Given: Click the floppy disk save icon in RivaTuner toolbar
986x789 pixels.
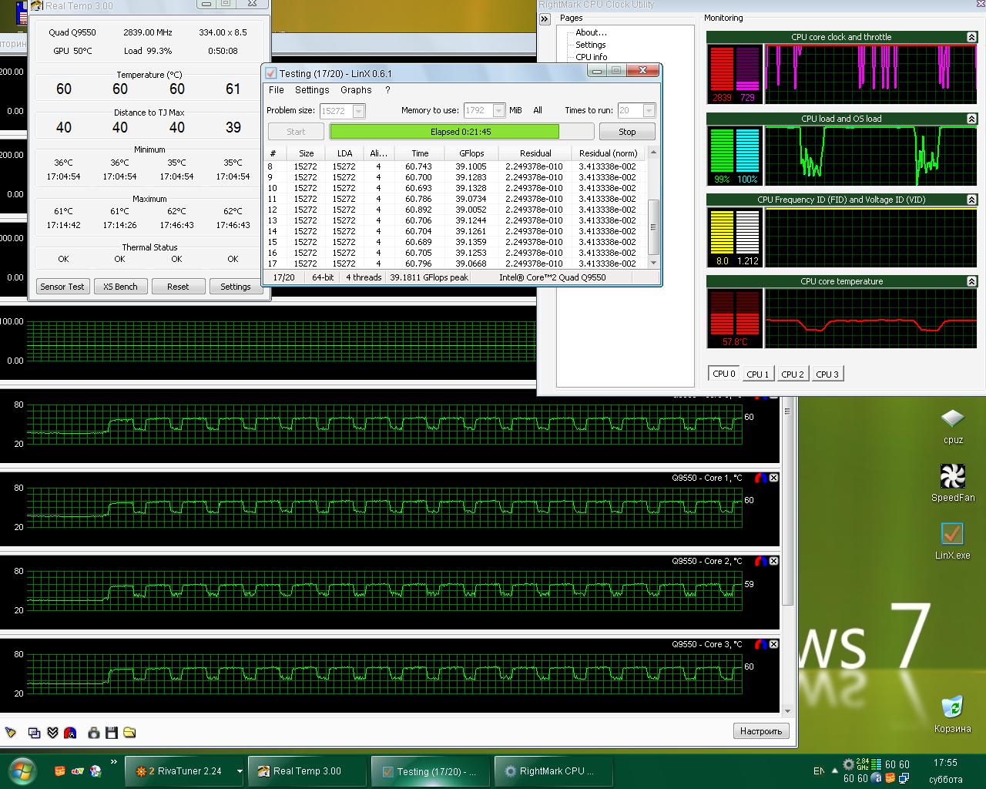Looking at the screenshot, I should tap(112, 732).
